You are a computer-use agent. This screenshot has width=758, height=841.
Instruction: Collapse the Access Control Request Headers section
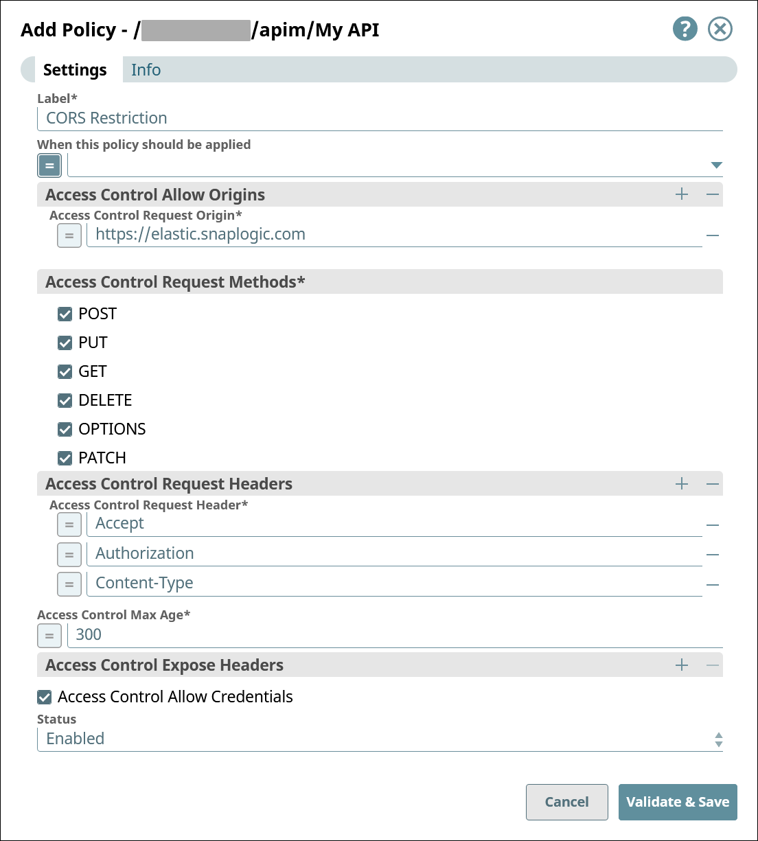pyautogui.click(x=713, y=483)
